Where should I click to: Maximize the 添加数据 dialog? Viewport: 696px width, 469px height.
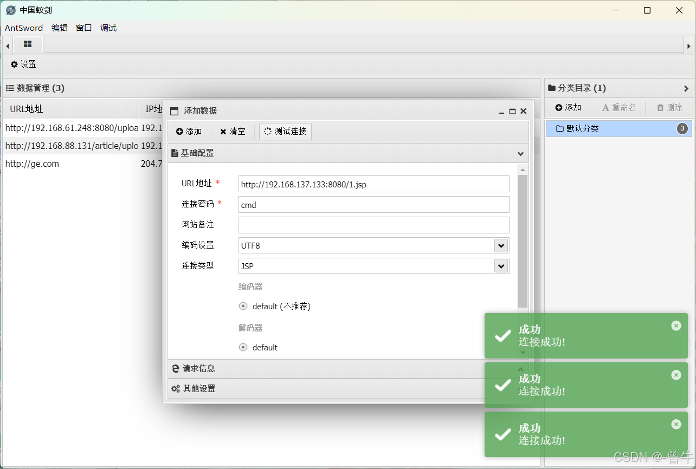[512, 111]
